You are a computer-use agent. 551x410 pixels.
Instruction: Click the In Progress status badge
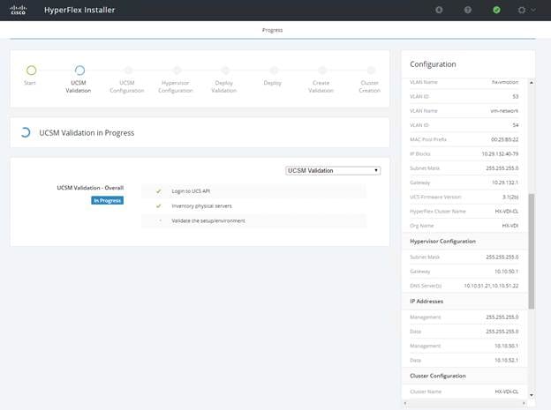click(107, 200)
